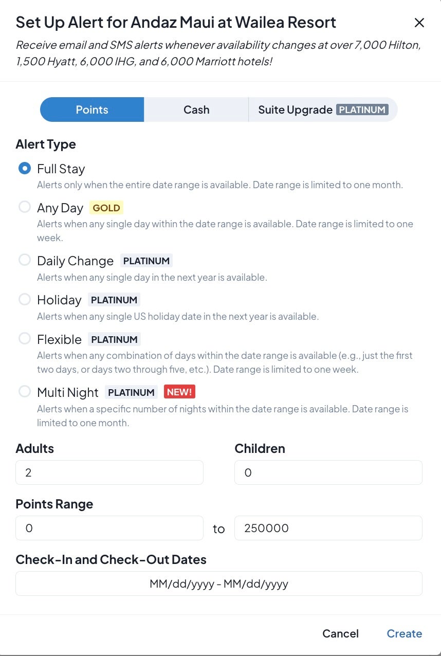Enable the Flexible alert option

point(25,339)
